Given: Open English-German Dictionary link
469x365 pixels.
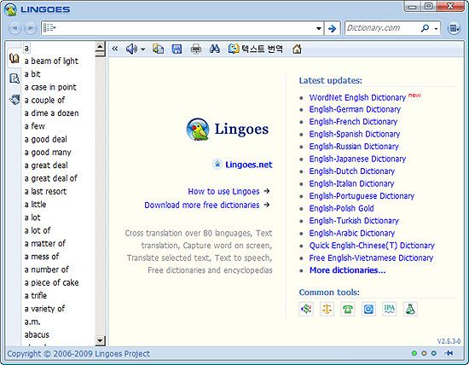Looking at the screenshot, I should pos(355,109).
